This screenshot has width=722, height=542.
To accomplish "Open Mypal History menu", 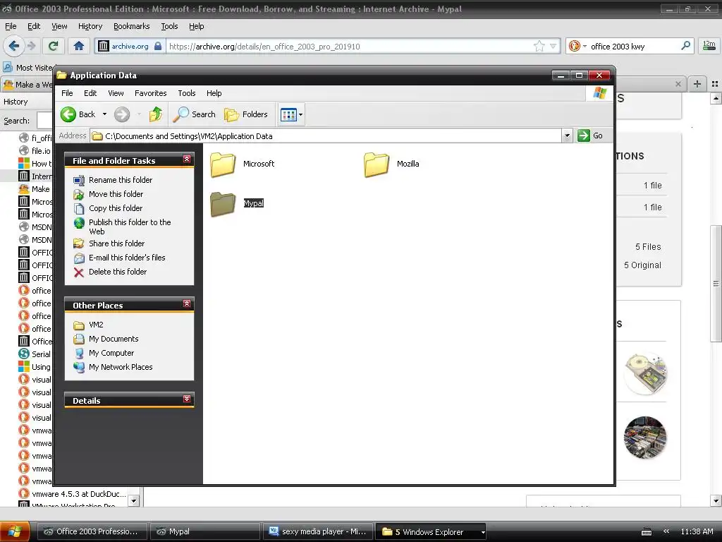I will pos(90,26).
